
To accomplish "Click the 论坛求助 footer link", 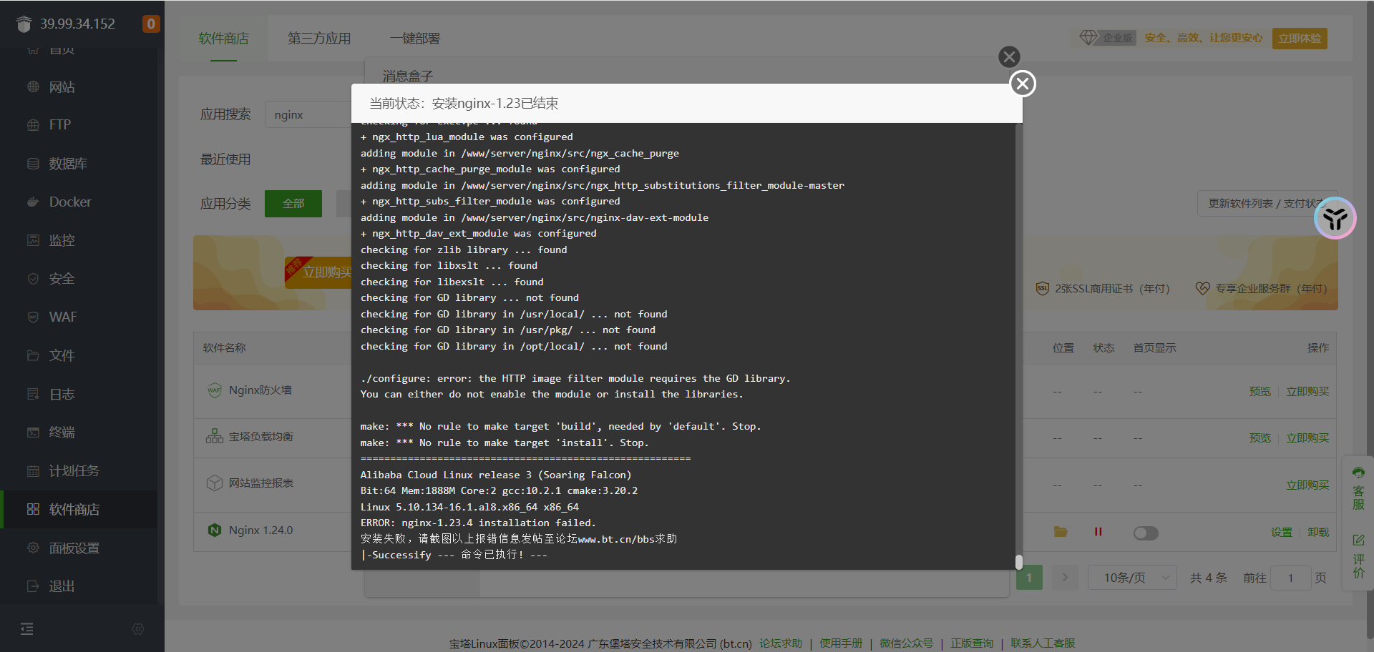I will [781, 643].
